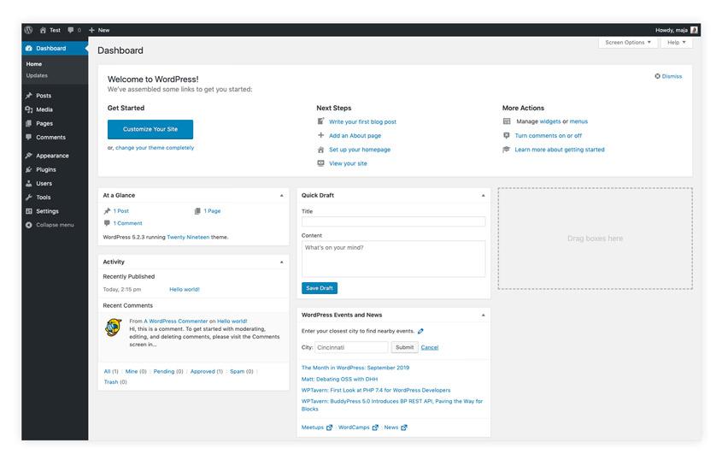
Task: Open the Posts menu label
Action: (x=44, y=96)
